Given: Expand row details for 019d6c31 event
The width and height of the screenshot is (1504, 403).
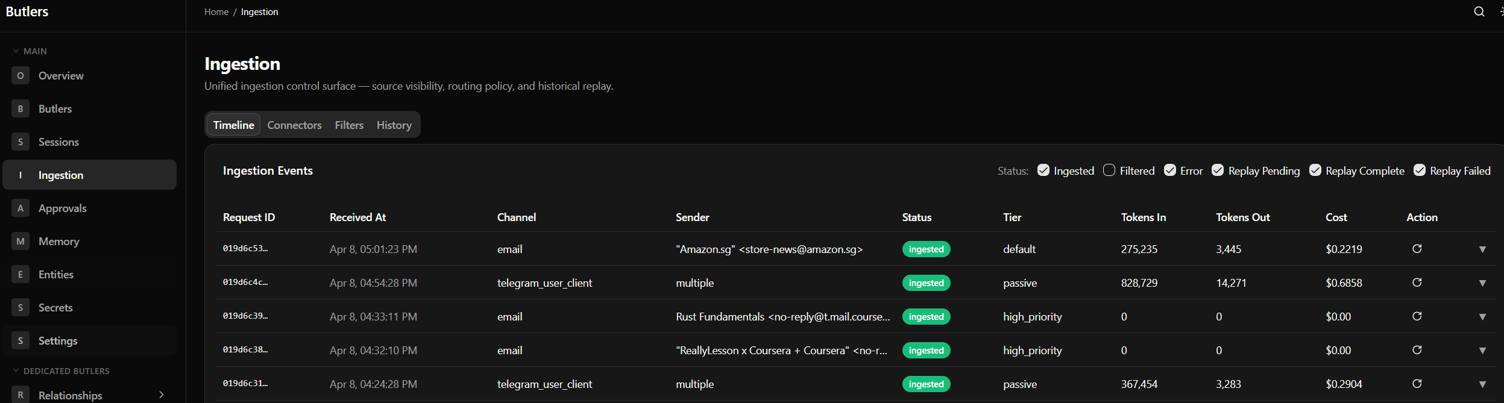Looking at the screenshot, I should click(x=1482, y=384).
